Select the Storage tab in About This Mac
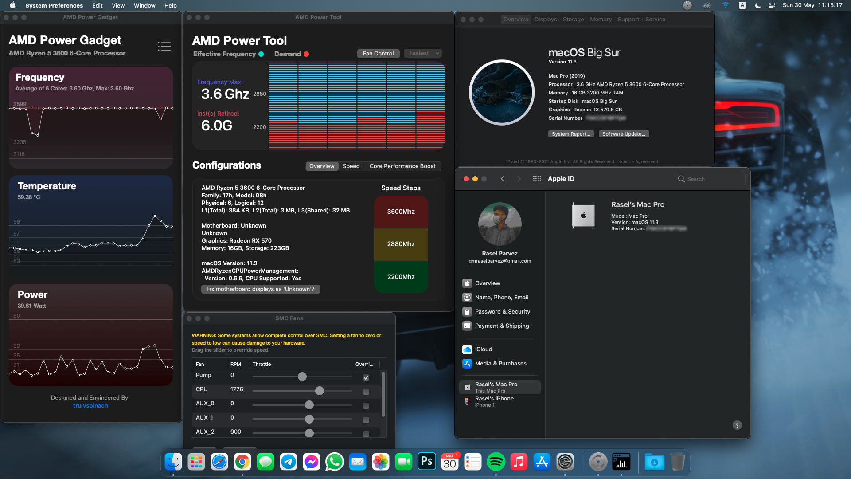851x479 pixels. 573,20
